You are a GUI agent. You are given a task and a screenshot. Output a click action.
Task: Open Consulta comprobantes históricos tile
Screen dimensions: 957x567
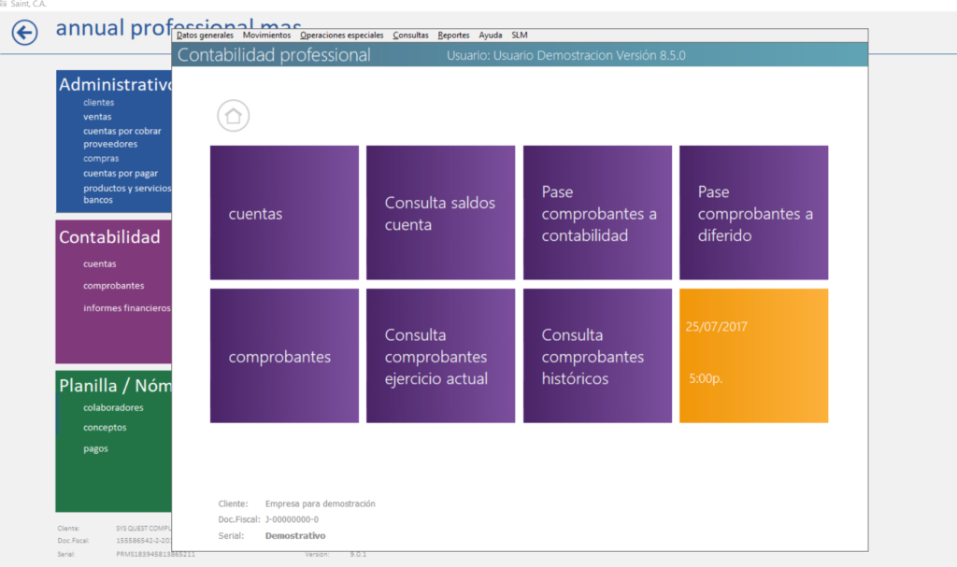pyautogui.click(x=597, y=356)
